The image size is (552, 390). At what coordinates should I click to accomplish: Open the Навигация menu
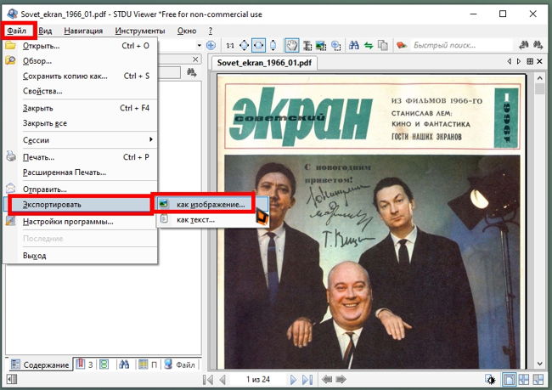click(83, 31)
